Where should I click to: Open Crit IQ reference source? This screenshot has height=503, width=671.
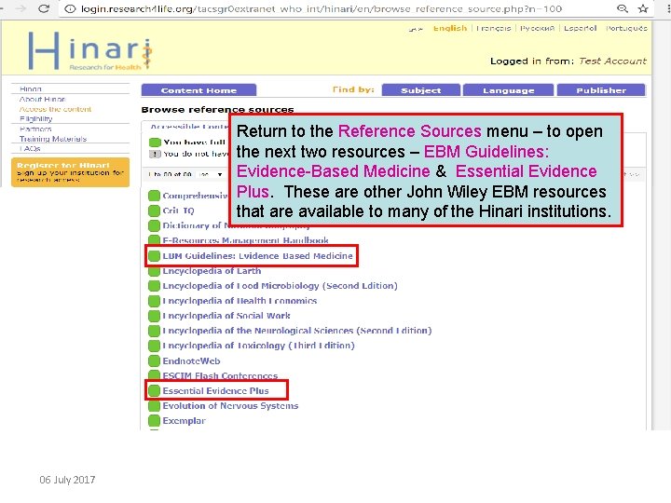(178, 211)
